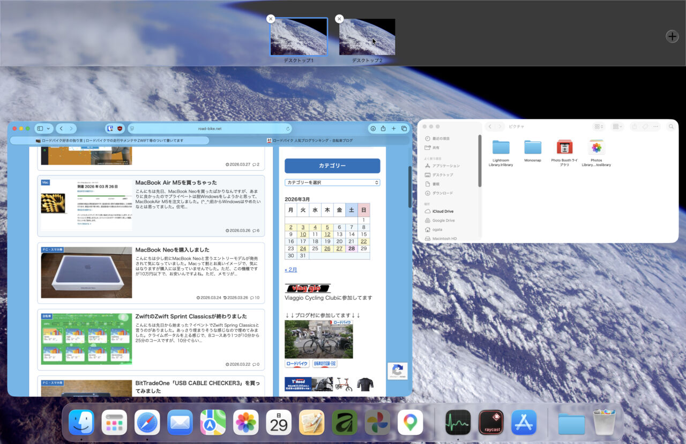Click Safari's downloads icon in toolbar
Viewport: 686px width, 444px height.
372,129
